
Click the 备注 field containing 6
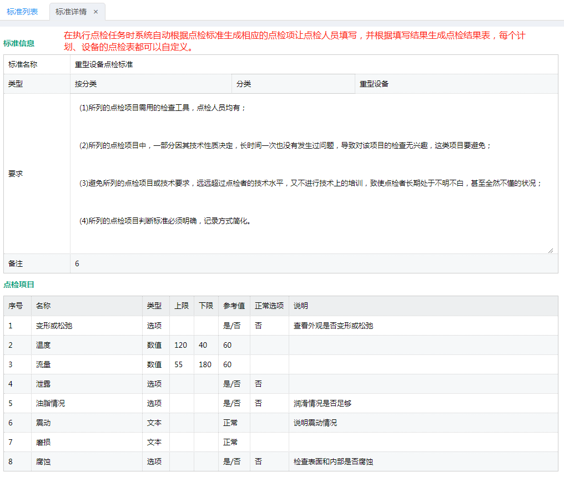(314, 263)
